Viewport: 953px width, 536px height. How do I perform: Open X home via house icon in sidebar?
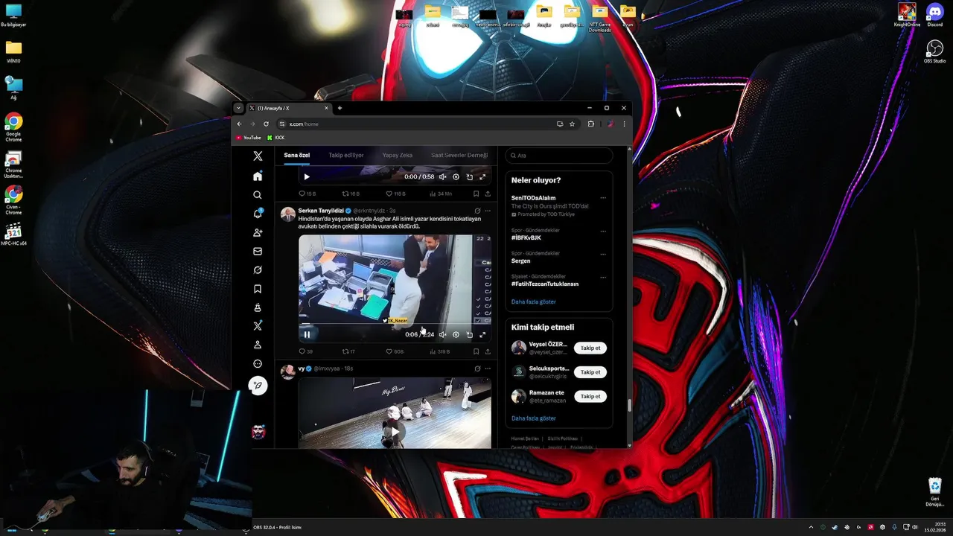click(258, 176)
